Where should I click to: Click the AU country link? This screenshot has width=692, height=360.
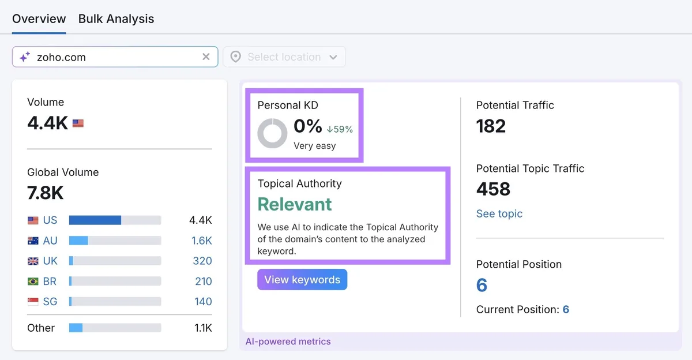pyautogui.click(x=50, y=241)
